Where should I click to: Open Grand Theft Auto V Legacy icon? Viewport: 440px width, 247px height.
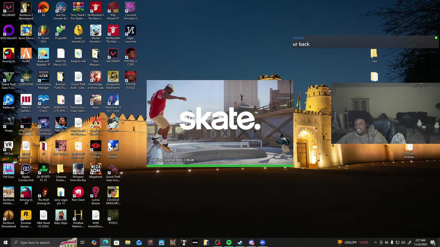tap(9, 80)
